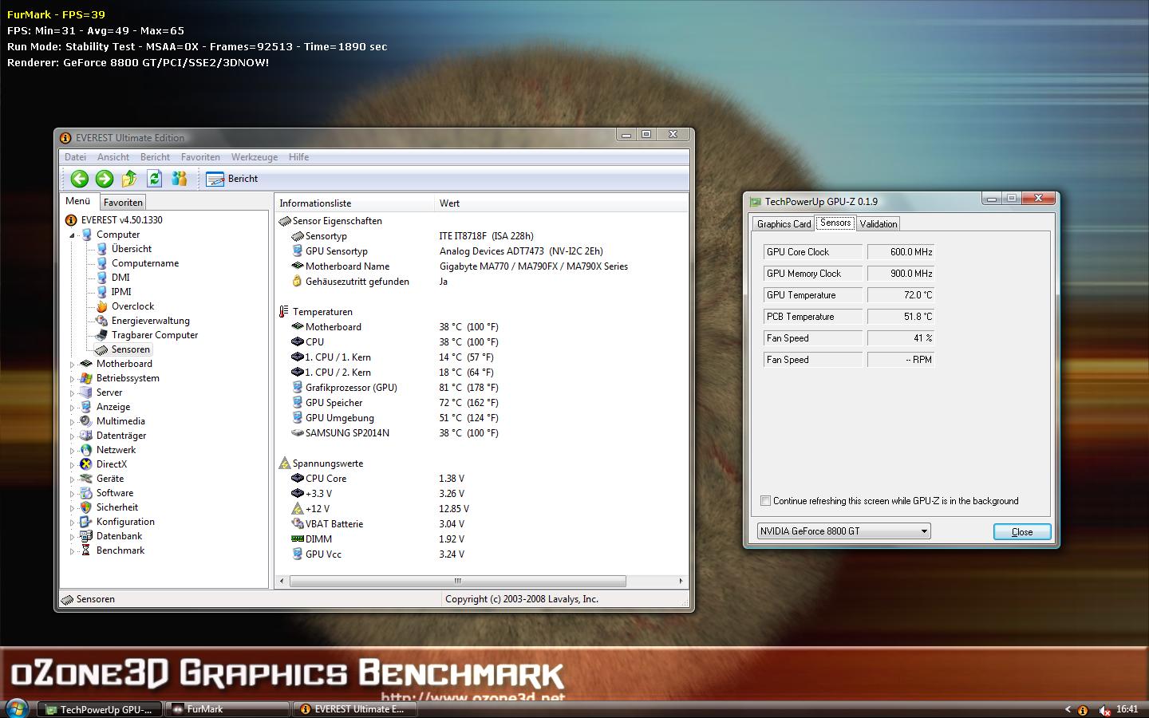Open the Bericht menu in menu bar
The width and height of the screenshot is (1149, 718).
pos(155,157)
